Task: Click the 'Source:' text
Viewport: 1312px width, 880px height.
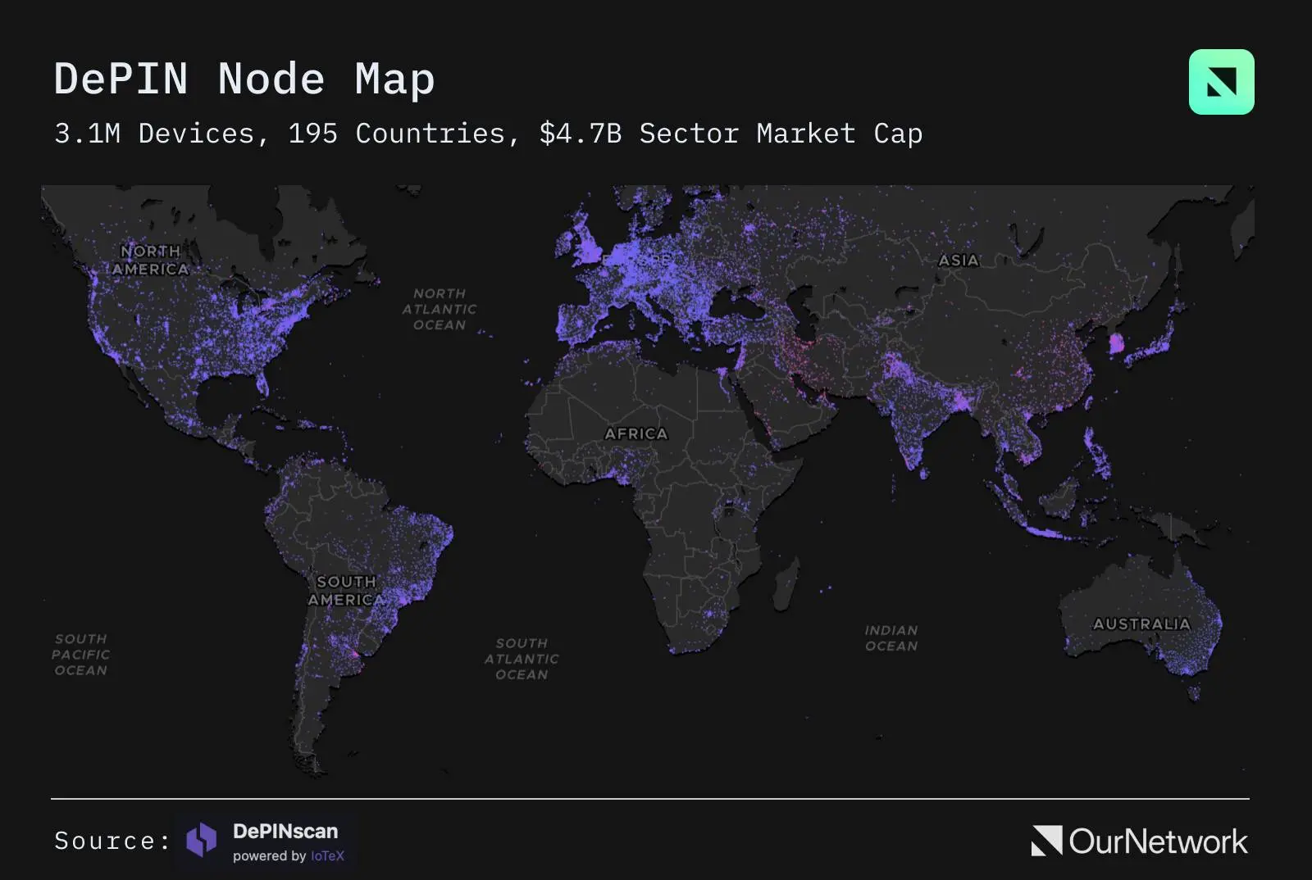Action: pos(113,841)
